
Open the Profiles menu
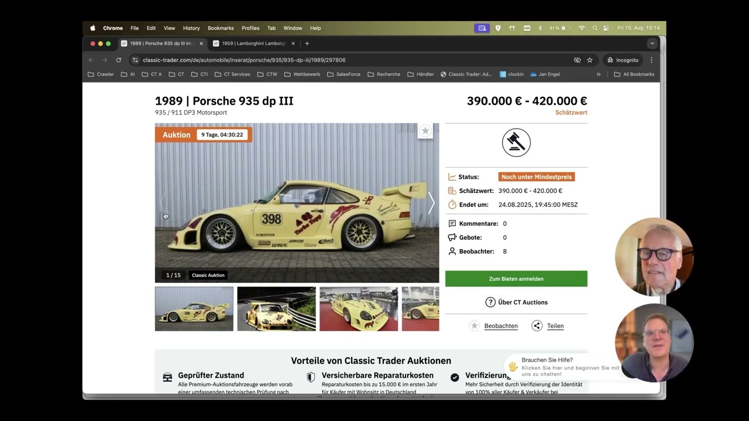click(x=250, y=28)
